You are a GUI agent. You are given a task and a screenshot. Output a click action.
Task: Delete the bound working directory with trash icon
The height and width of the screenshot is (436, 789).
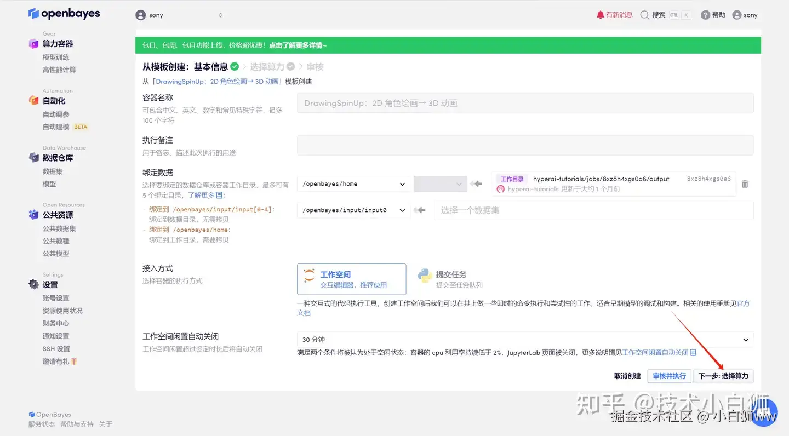pos(745,184)
